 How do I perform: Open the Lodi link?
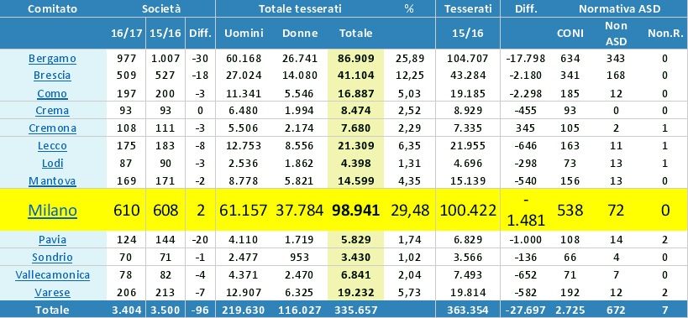(52, 163)
